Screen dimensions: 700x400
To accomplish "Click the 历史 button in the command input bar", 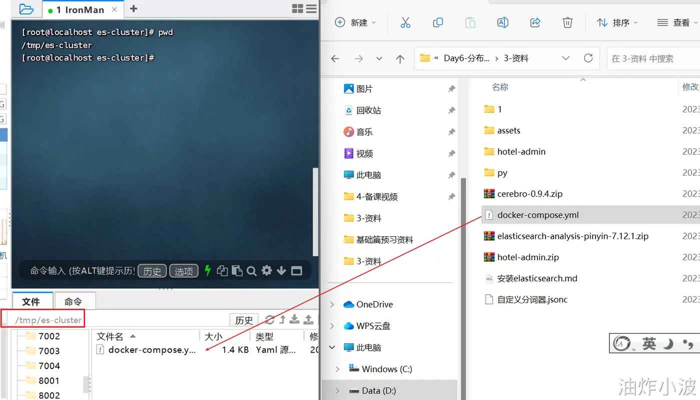I will (152, 271).
